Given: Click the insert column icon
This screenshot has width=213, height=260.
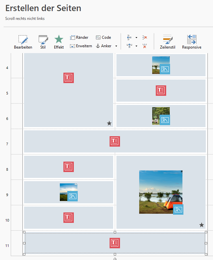Looking at the screenshot, I should [x=129, y=46].
